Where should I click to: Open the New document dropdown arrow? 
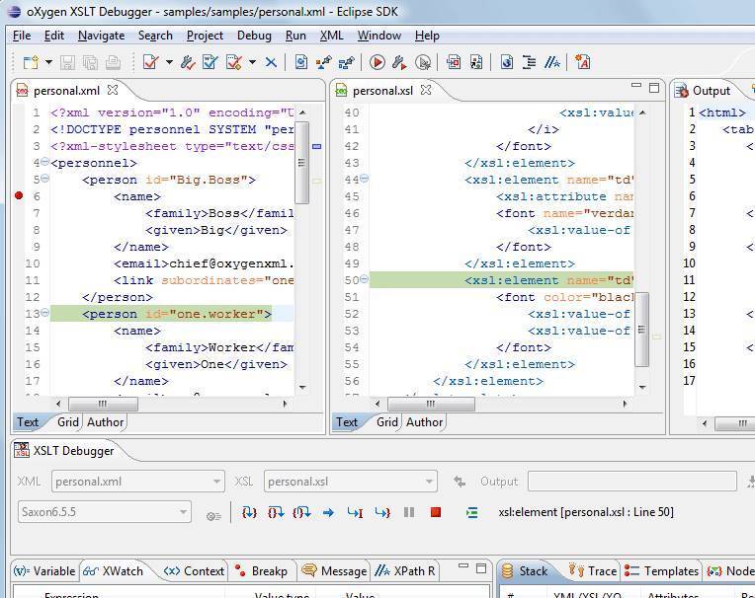click(x=48, y=62)
